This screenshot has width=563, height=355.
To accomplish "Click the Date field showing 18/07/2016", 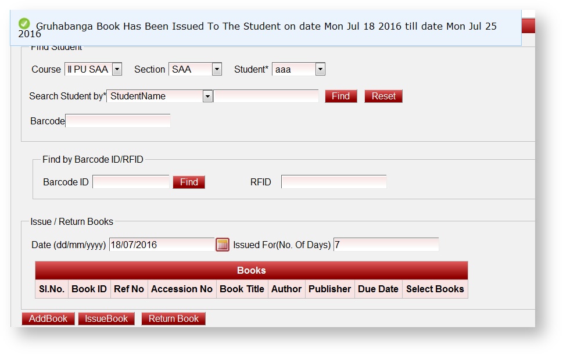I will tap(162, 245).
